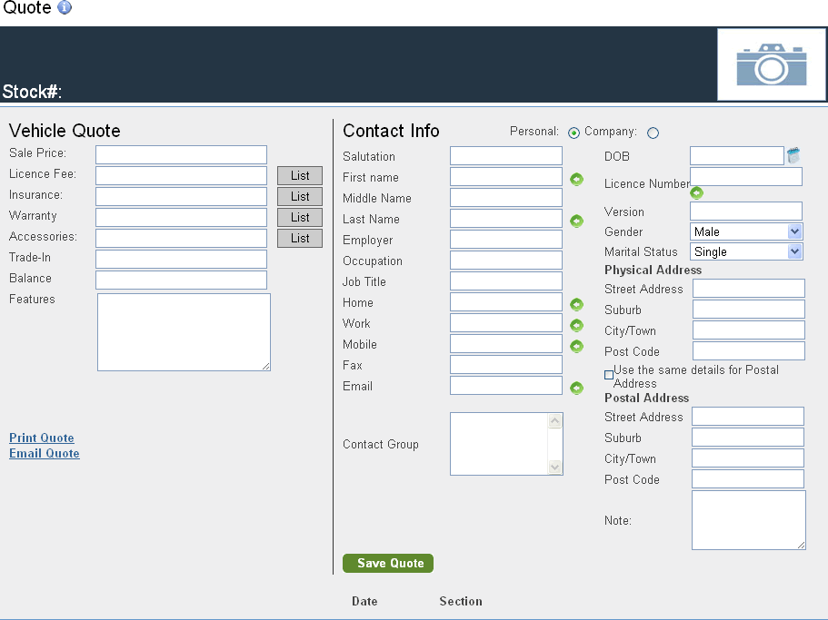The width and height of the screenshot is (828, 620).
Task: Click green arrow icon beside Last Name
Action: (576, 221)
